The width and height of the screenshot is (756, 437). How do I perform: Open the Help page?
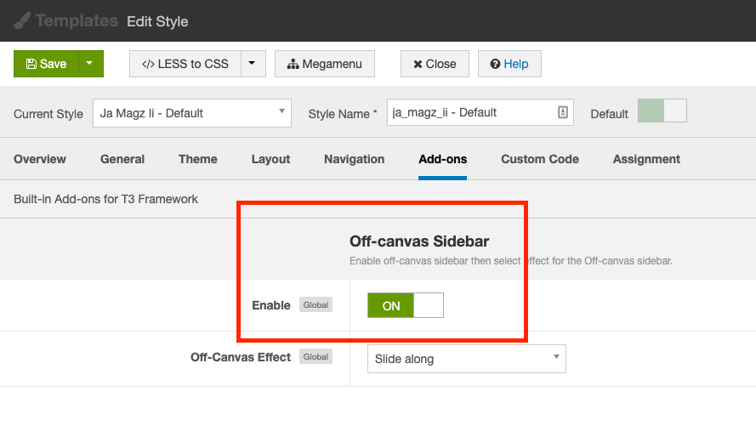(509, 64)
